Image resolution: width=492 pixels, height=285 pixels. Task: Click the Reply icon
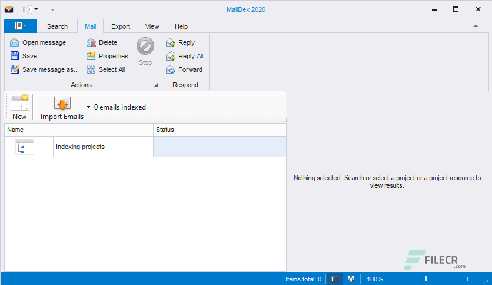(171, 42)
